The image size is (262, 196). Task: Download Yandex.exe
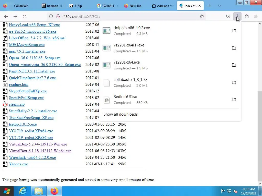point(18,164)
